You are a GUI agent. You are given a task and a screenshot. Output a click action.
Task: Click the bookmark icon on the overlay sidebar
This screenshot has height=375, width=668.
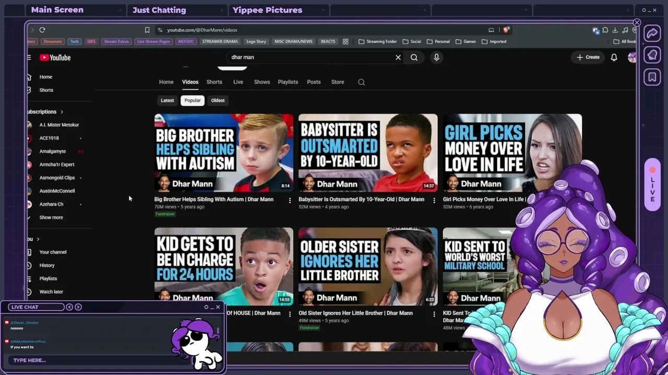652,77
